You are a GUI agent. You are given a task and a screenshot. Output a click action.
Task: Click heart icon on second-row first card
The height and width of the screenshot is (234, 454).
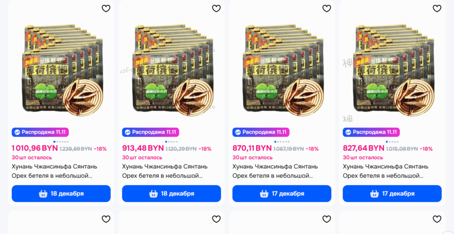[106, 219]
